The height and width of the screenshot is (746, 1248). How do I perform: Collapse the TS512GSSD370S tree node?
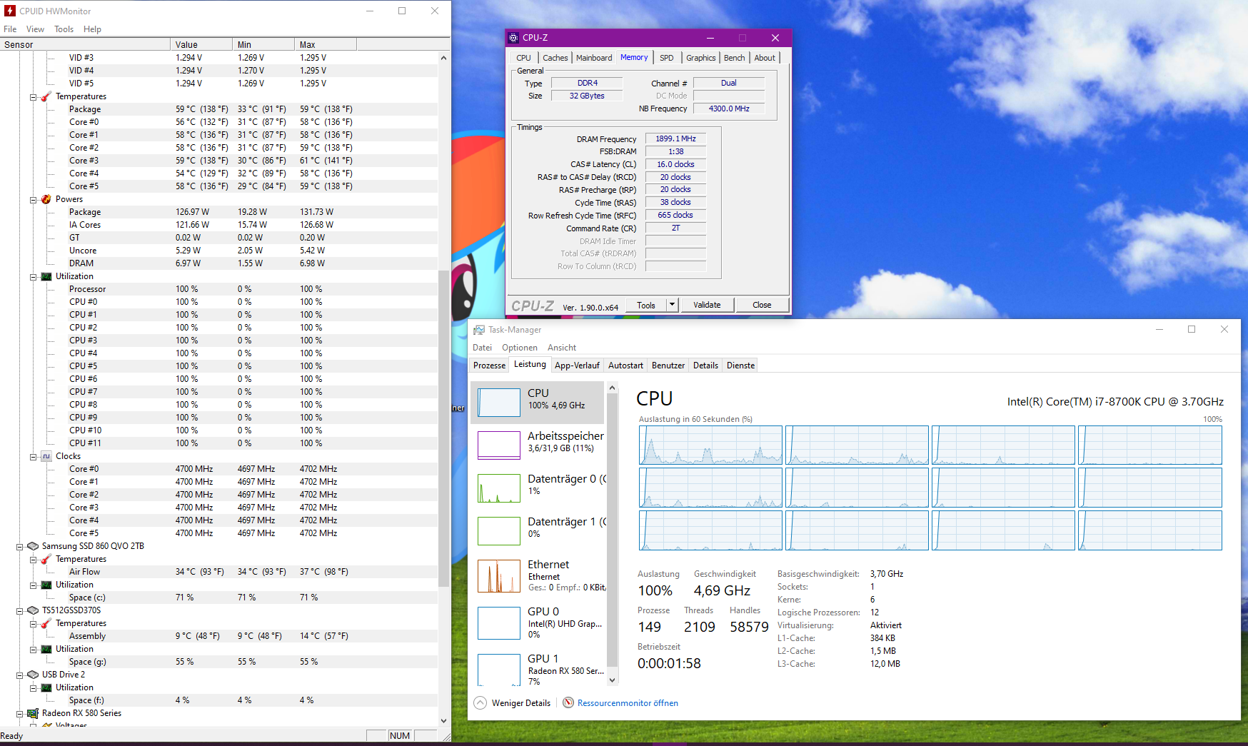pos(20,611)
